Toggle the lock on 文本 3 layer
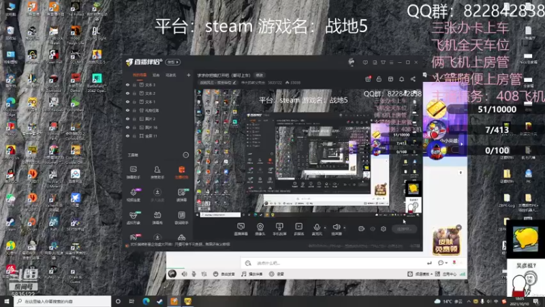 tap(134, 85)
